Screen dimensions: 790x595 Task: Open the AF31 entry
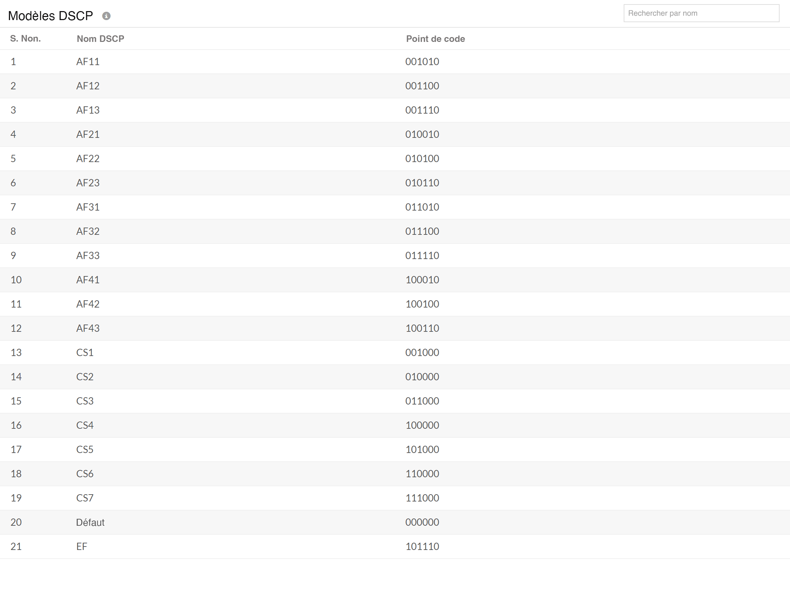88,207
